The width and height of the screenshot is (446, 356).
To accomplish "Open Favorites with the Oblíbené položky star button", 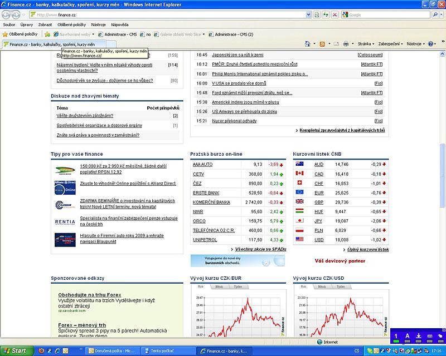I will click(x=20, y=34).
